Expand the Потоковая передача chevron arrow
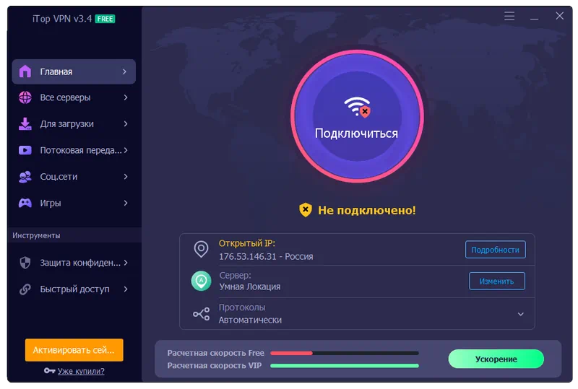 coord(126,150)
